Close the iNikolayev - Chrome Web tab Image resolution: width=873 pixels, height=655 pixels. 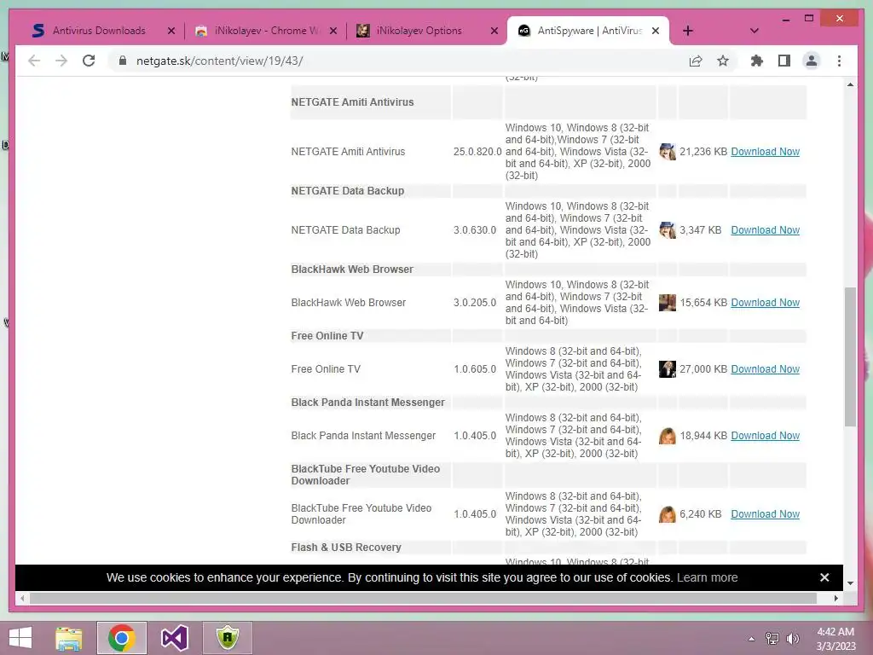(x=333, y=31)
